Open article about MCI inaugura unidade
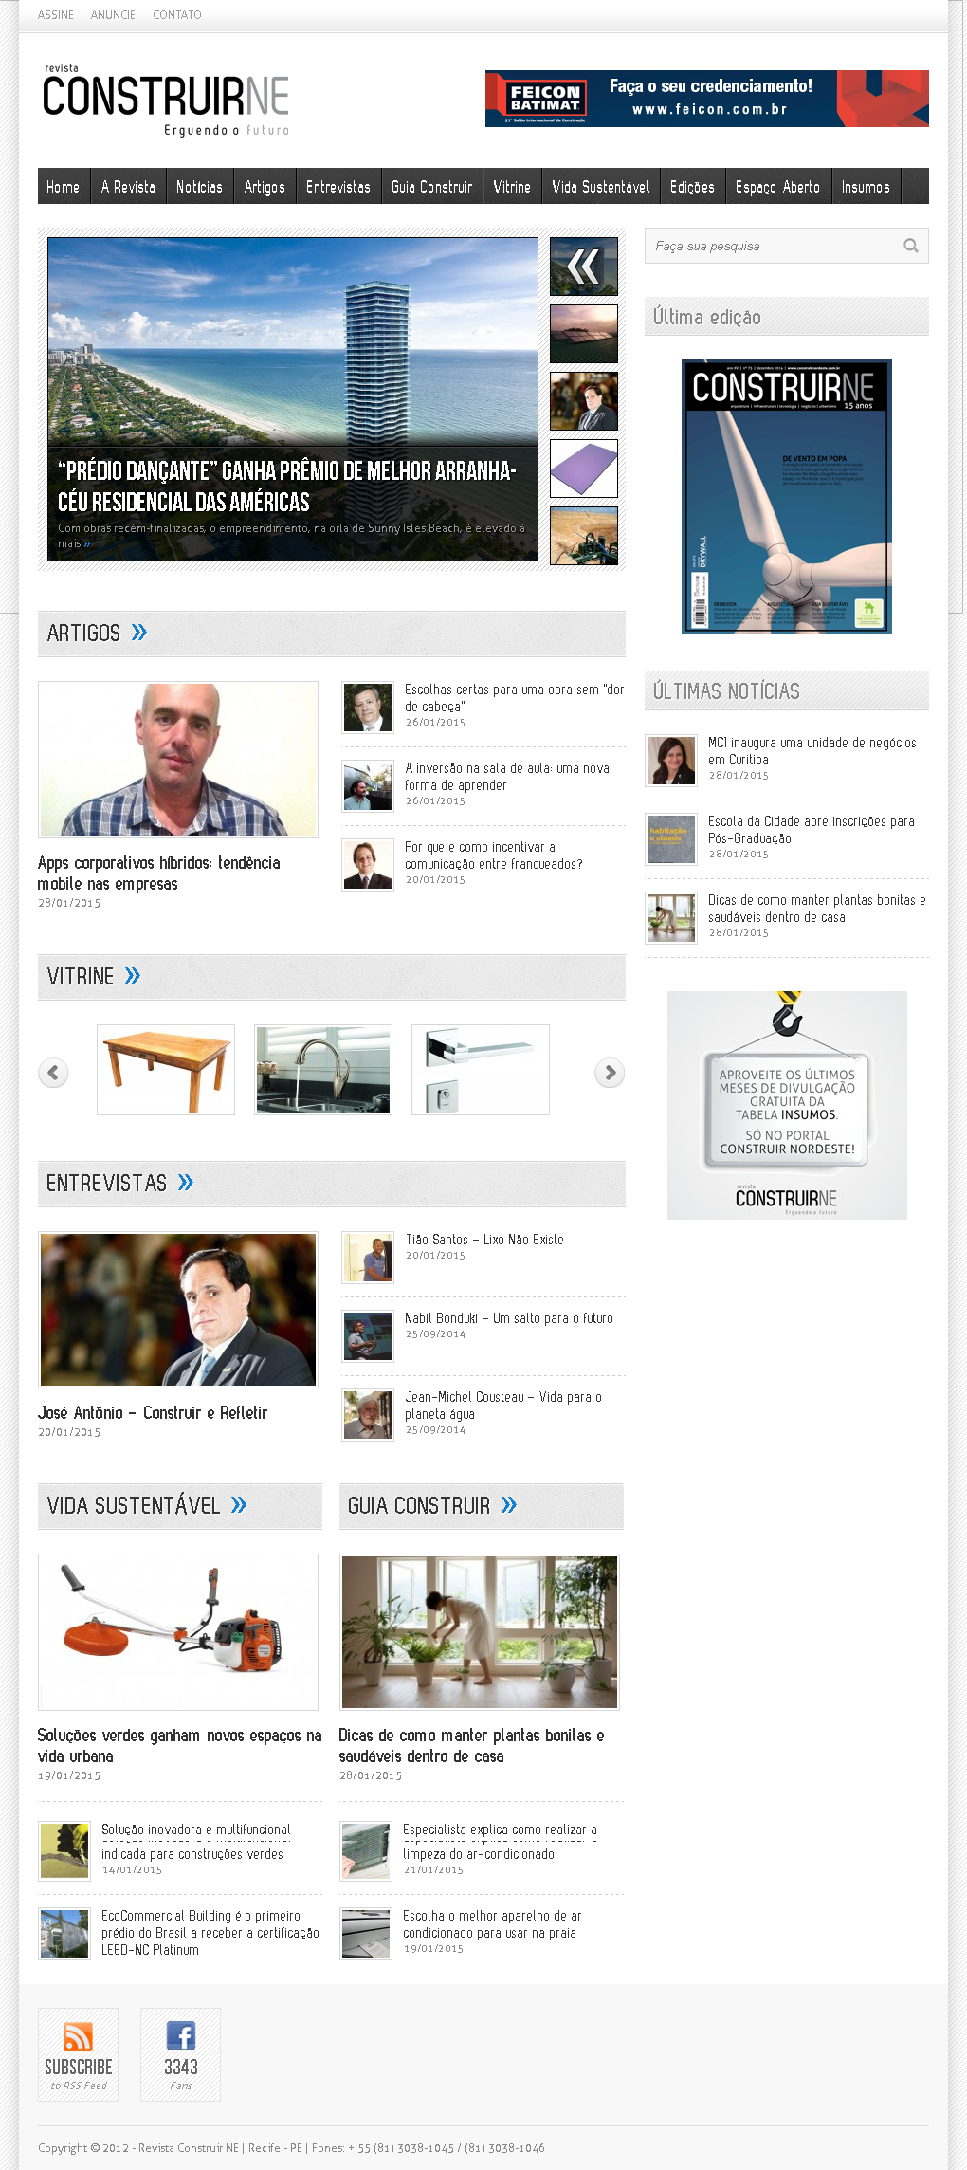Viewport: 967px width, 2170px height. (x=812, y=751)
